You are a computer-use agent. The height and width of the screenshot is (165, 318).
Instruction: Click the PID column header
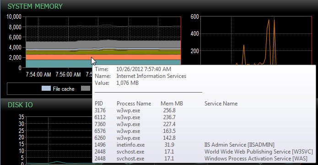[x=99, y=104]
